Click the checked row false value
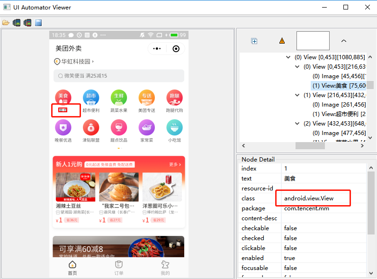 click(290, 238)
